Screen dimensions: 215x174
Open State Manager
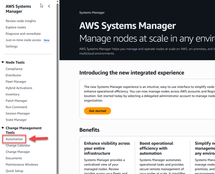click(16, 120)
